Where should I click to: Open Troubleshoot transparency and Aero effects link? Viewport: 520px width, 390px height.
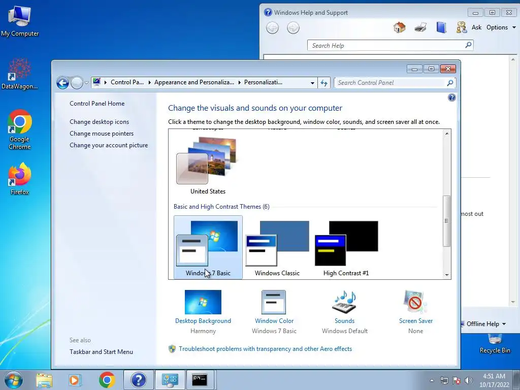click(265, 349)
